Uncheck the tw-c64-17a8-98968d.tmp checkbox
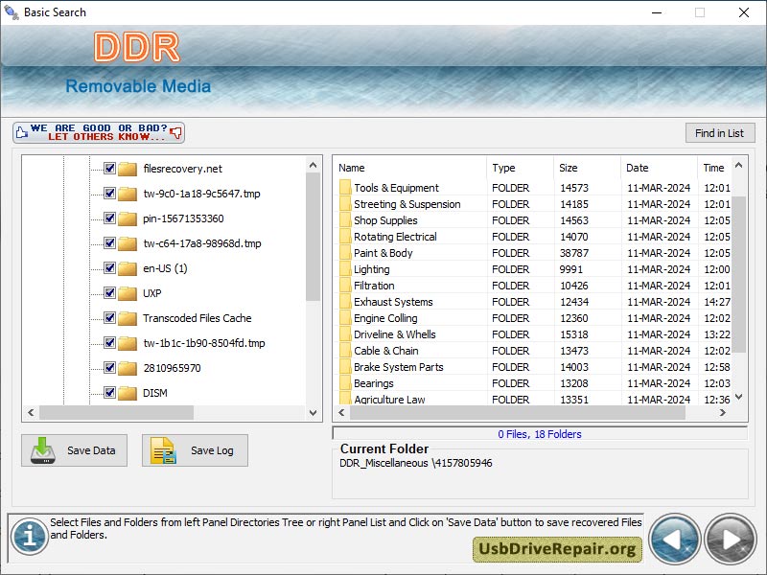Image resolution: width=767 pixels, height=575 pixels. point(109,243)
